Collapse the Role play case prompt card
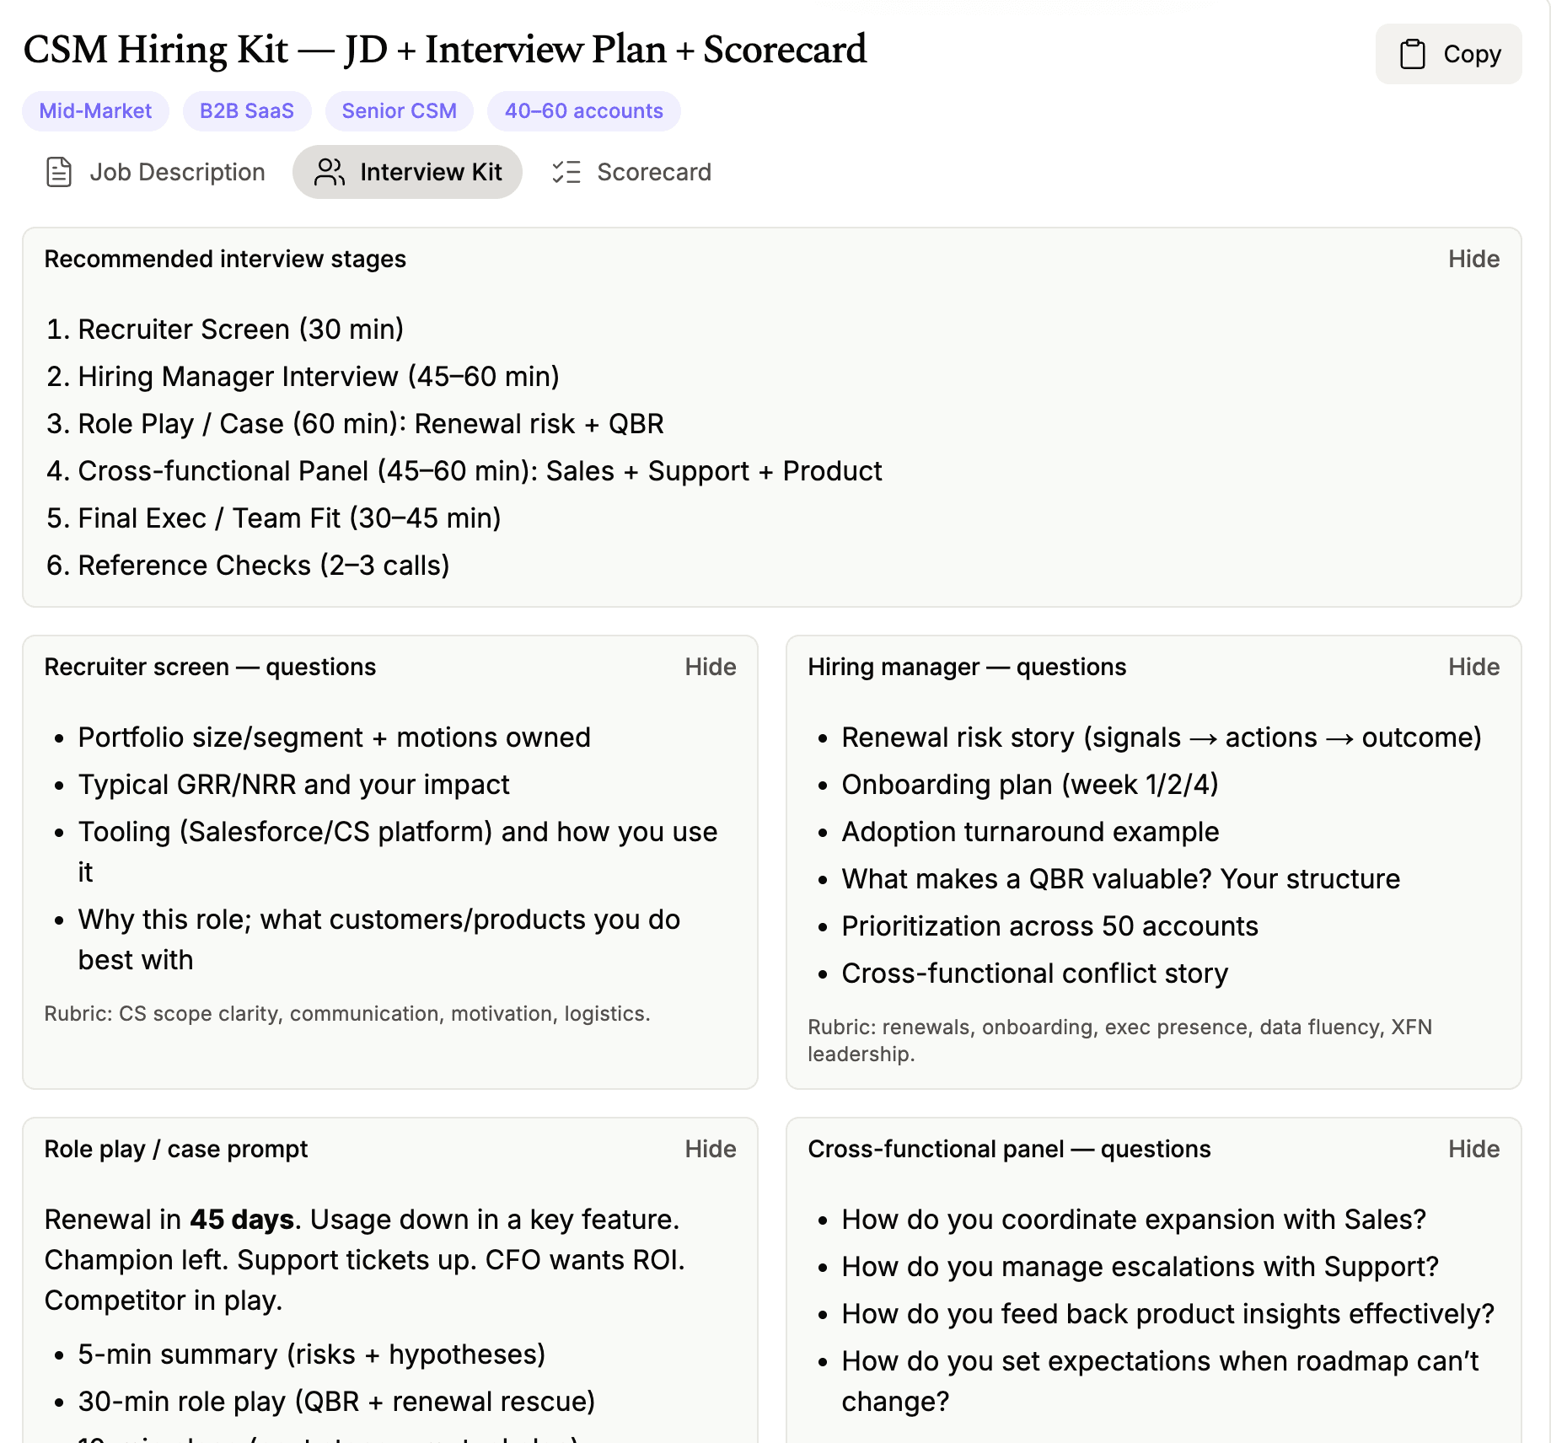 click(710, 1149)
